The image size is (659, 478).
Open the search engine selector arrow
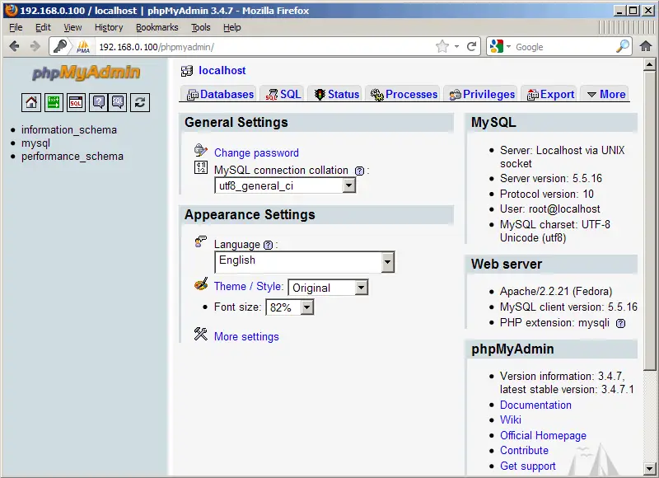[508, 47]
